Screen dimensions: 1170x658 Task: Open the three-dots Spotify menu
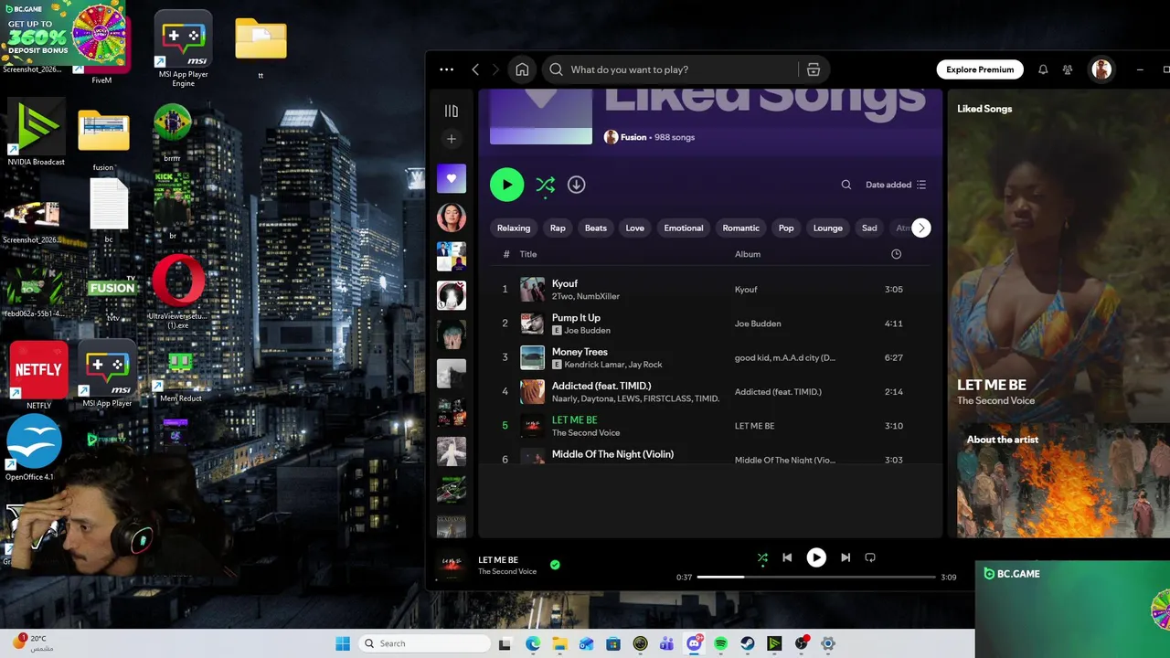tap(446, 69)
